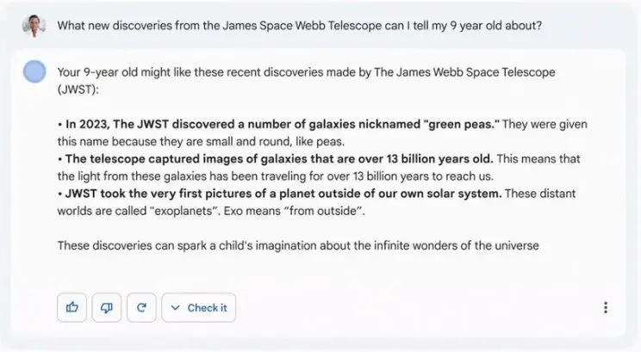The image size is (641, 352).
Task: Open the three-dot more options menu
Action: pyautogui.click(x=606, y=307)
